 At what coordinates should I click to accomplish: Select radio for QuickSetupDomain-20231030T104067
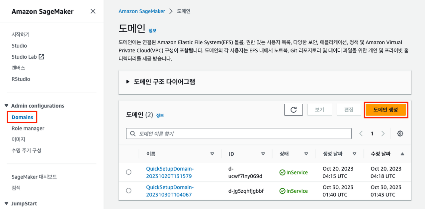pyautogui.click(x=128, y=191)
